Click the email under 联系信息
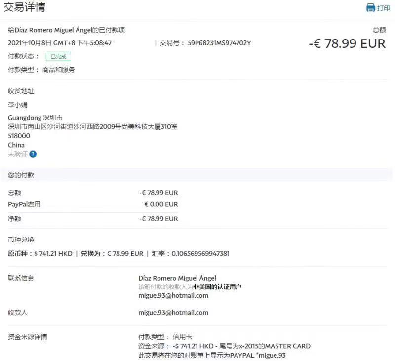The width and height of the screenshot is (395, 361). tap(173, 295)
